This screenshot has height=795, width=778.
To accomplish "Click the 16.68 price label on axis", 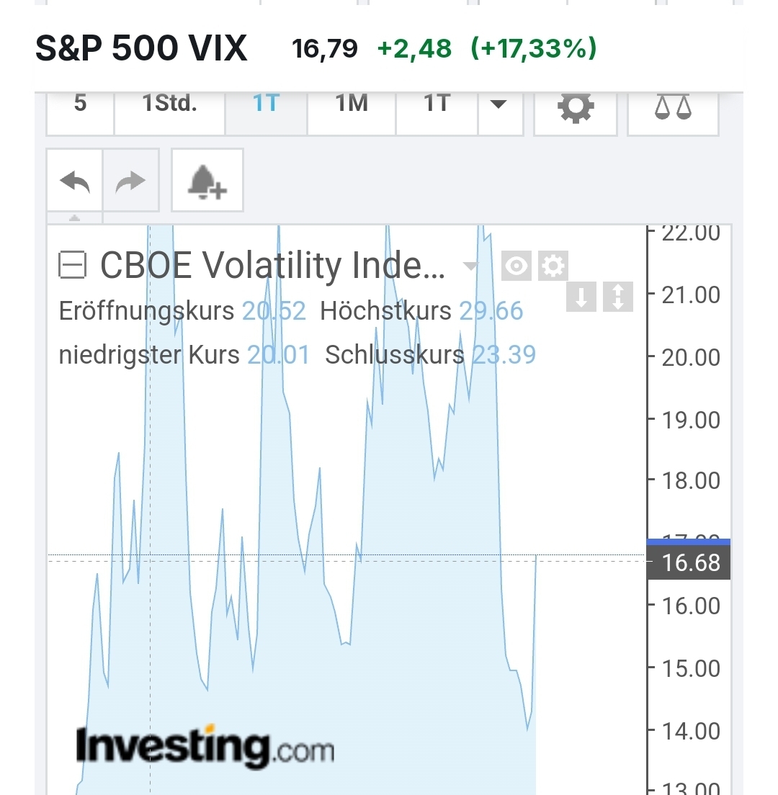I will 689,562.
